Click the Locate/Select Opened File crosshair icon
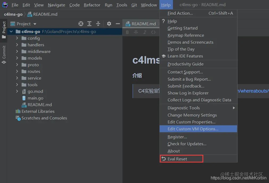 tap(81, 24)
